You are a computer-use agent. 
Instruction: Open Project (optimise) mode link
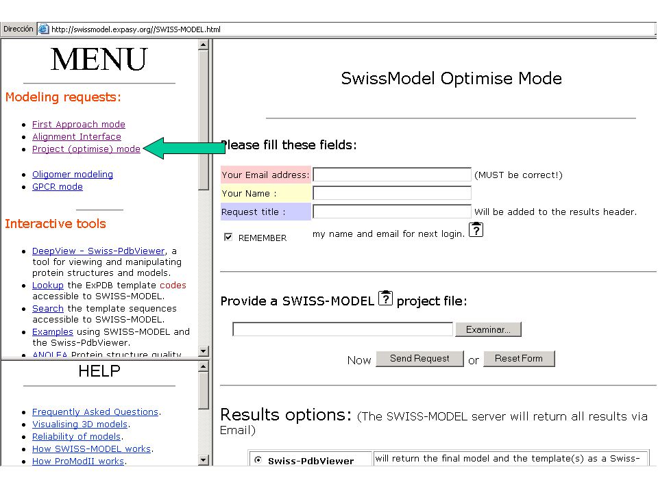point(86,149)
